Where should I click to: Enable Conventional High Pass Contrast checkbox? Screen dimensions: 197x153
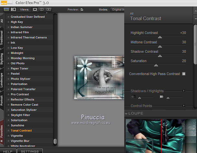184,74
